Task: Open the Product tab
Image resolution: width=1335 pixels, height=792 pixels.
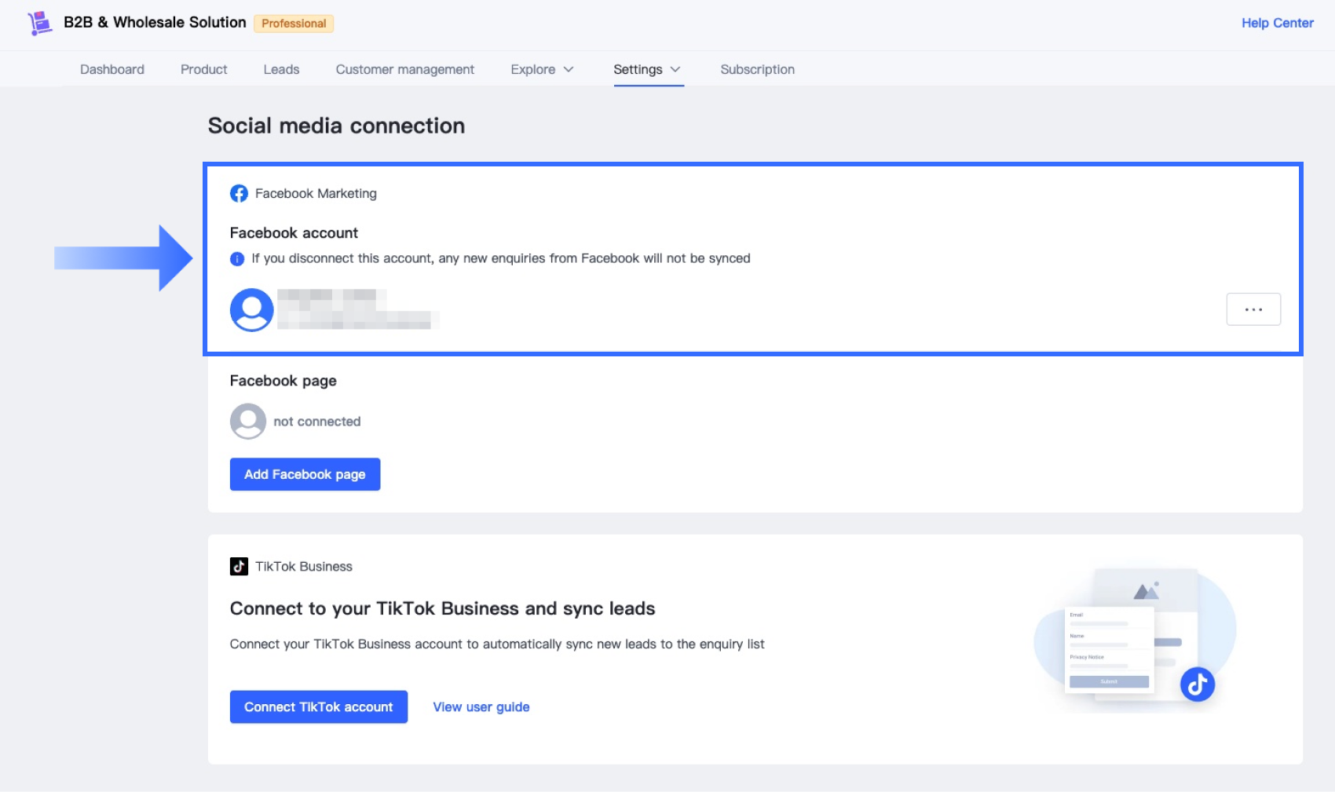Action: (204, 70)
